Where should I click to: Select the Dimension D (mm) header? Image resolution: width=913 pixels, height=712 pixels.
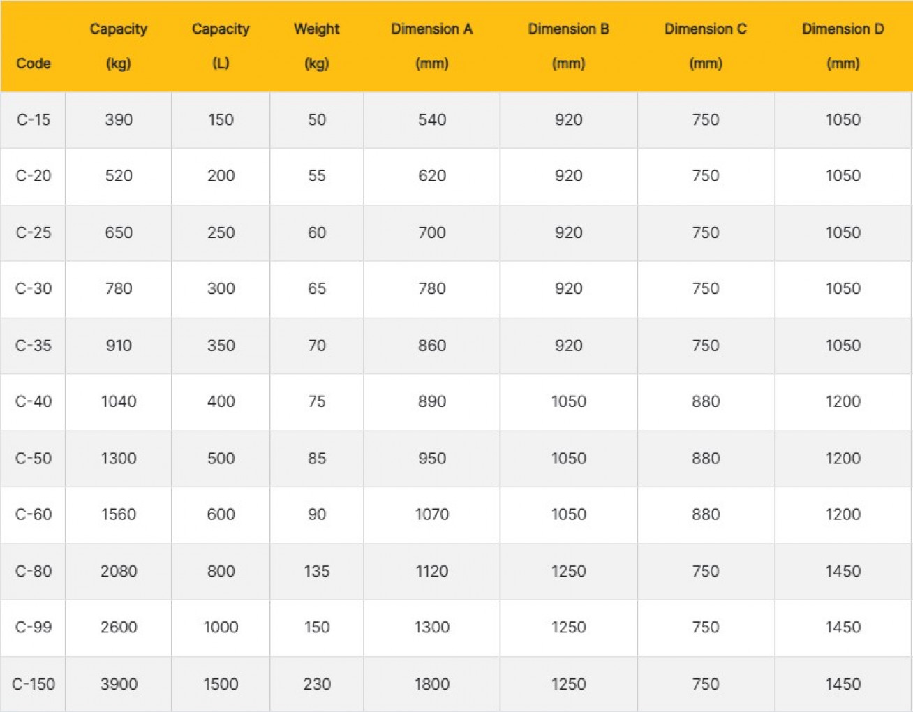point(843,46)
